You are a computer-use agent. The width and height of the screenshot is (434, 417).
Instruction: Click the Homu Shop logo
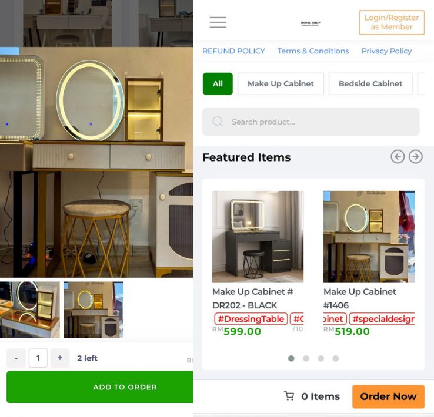pyautogui.click(x=311, y=23)
